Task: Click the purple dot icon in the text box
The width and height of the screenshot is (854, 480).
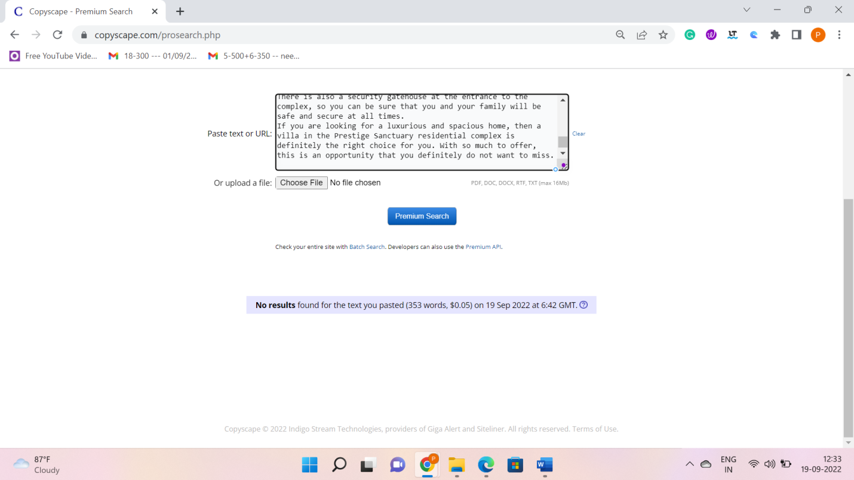Action: click(x=563, y=165)
